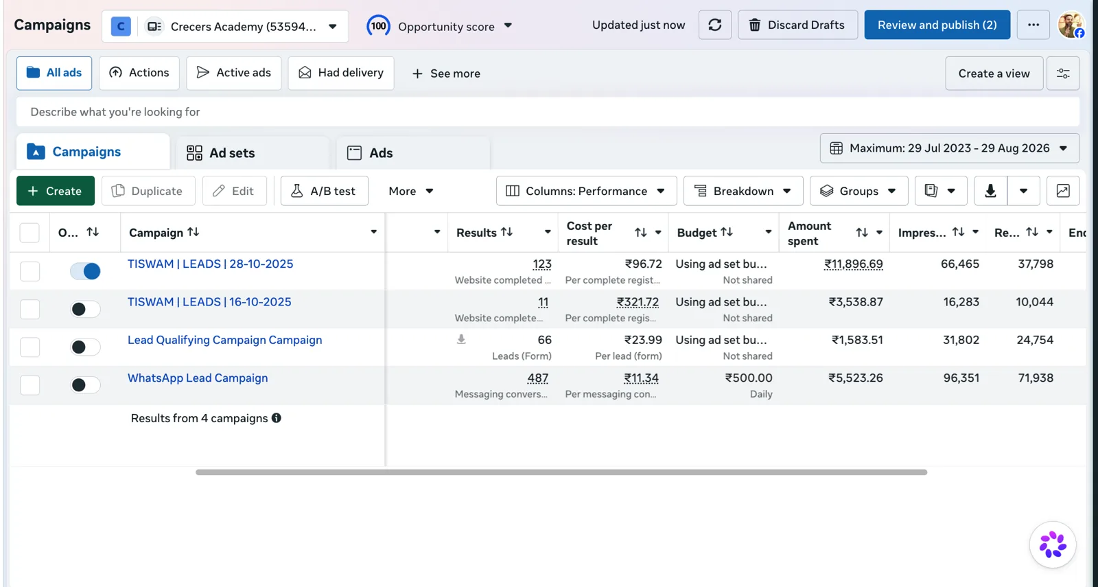Open the Crecers Academy account dropdown
Viewport: 1098px width, 587px height.
[225, 26]
